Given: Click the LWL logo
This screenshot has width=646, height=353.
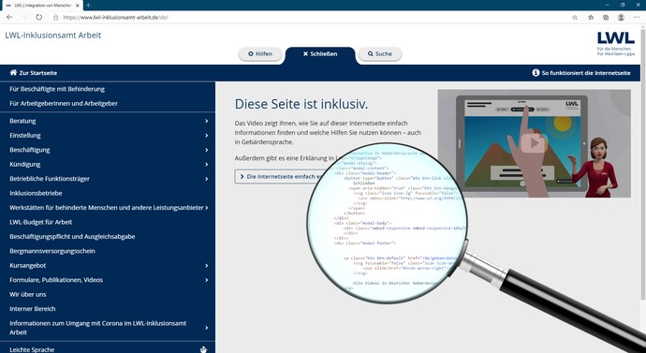Looking at the screenshot, I should (616, 44).
